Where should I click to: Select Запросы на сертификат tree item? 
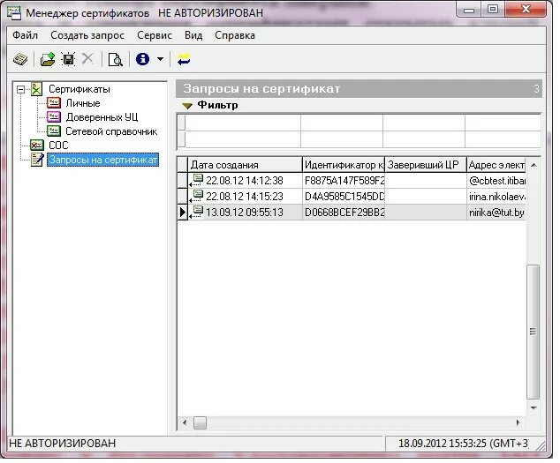102,160
